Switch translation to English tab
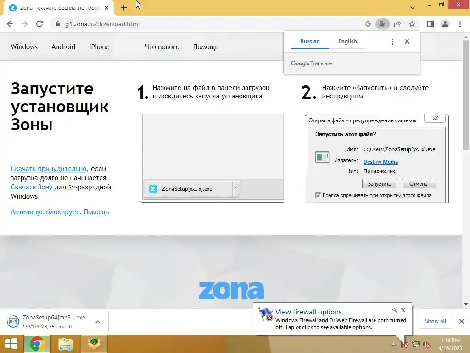470x353 pixels. click(x=347, y=41)
